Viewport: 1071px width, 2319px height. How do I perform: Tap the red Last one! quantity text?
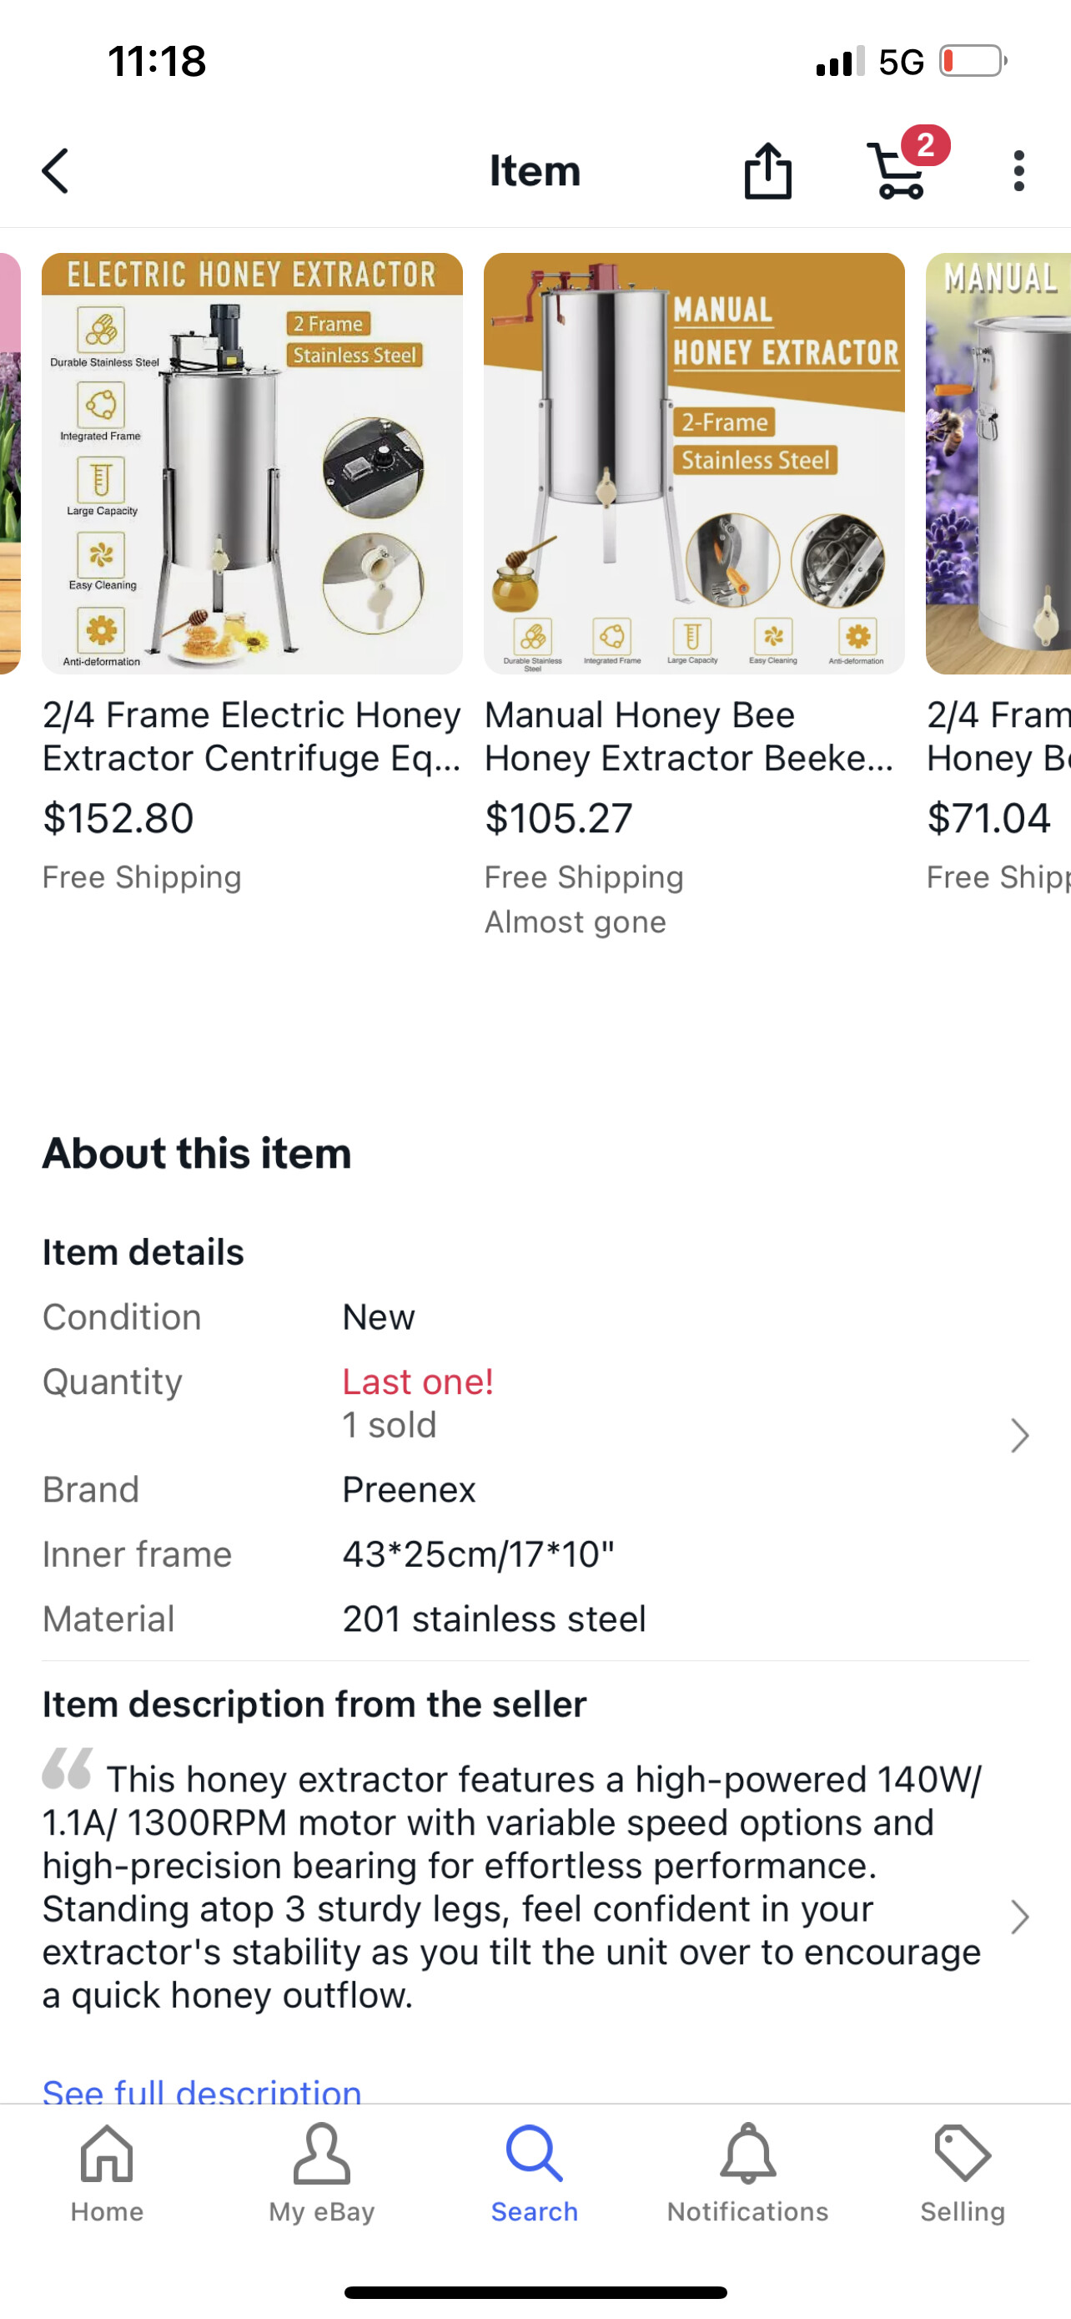click(417, 1381)
